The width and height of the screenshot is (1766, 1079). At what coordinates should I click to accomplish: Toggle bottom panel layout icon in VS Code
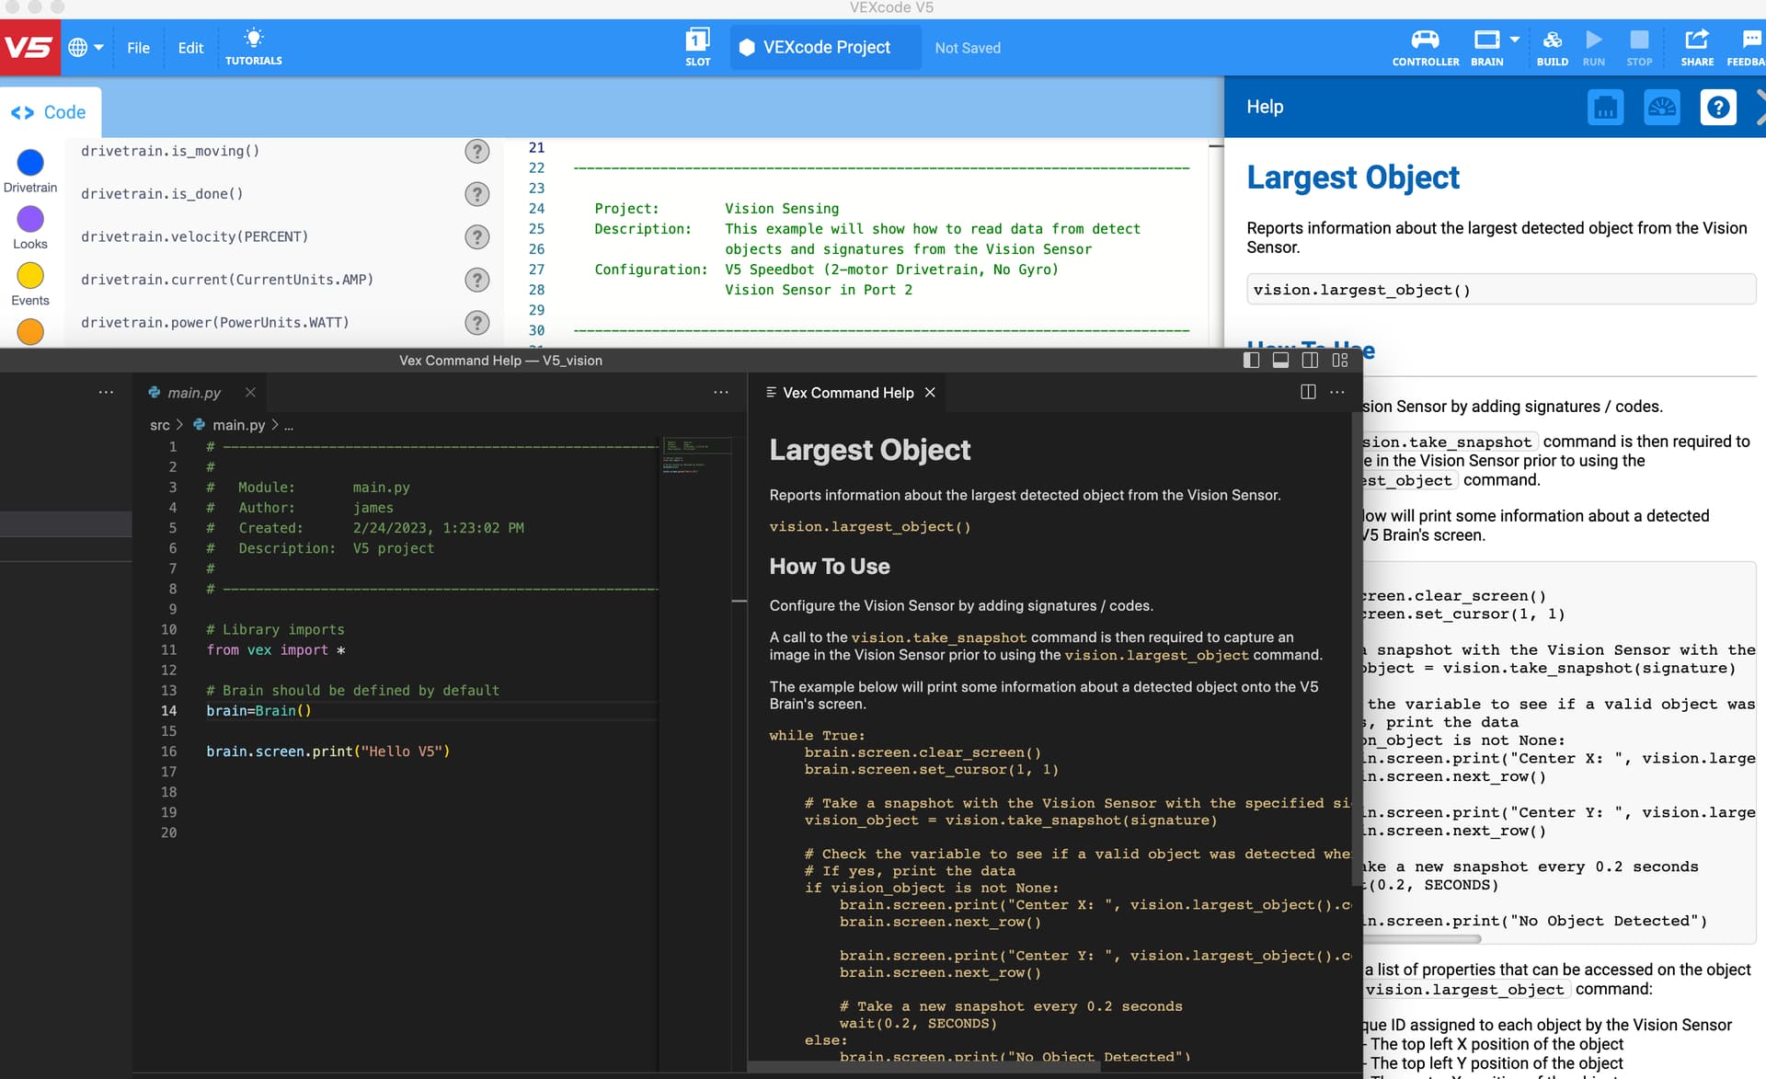click(1280, 360)
